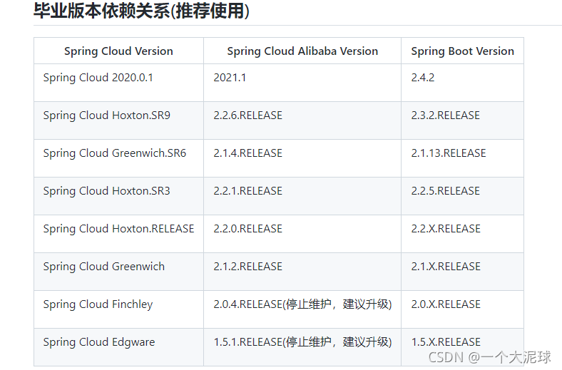562x370 pixels.
Task: Select the Spring Cloud Greenwich cell without SR6
Action: [118, 272]
